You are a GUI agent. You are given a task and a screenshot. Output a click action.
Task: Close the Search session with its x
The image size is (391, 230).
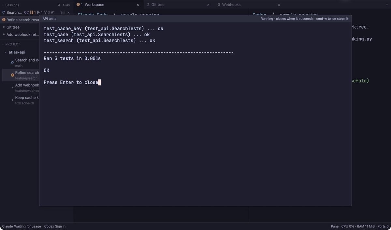[68, 12]
